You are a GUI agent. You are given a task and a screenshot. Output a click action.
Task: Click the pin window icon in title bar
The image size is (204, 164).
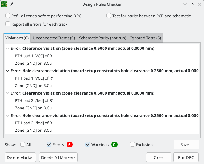[12, 4]
